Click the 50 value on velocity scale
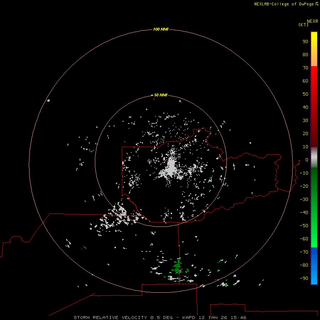The height and width of the screenshot is (320, 320). tap(305, 94)
